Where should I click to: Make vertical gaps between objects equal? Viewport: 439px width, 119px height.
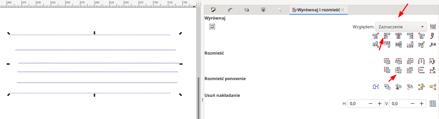tap(421, 70)
